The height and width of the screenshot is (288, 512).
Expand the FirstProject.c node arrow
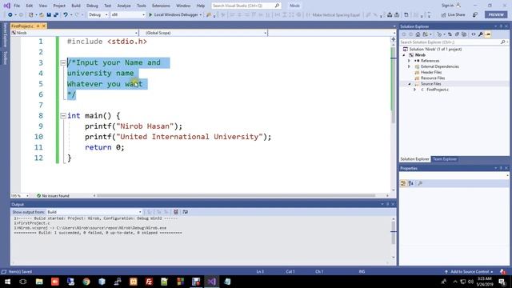click(414, 90)
